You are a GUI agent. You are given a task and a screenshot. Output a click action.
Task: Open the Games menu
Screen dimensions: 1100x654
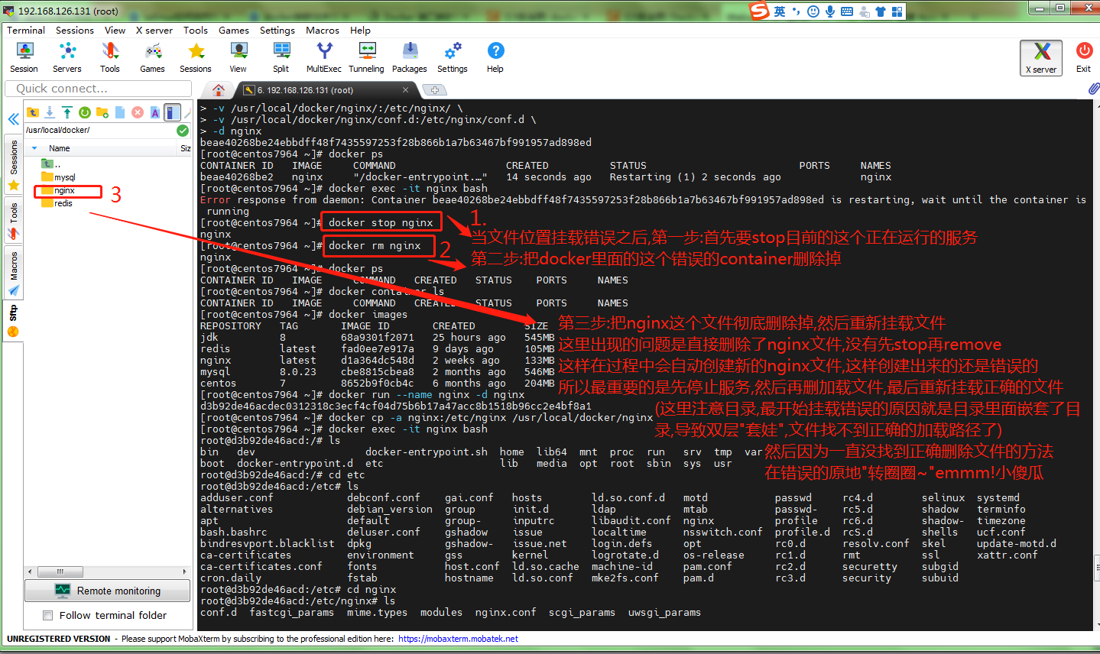234,30
